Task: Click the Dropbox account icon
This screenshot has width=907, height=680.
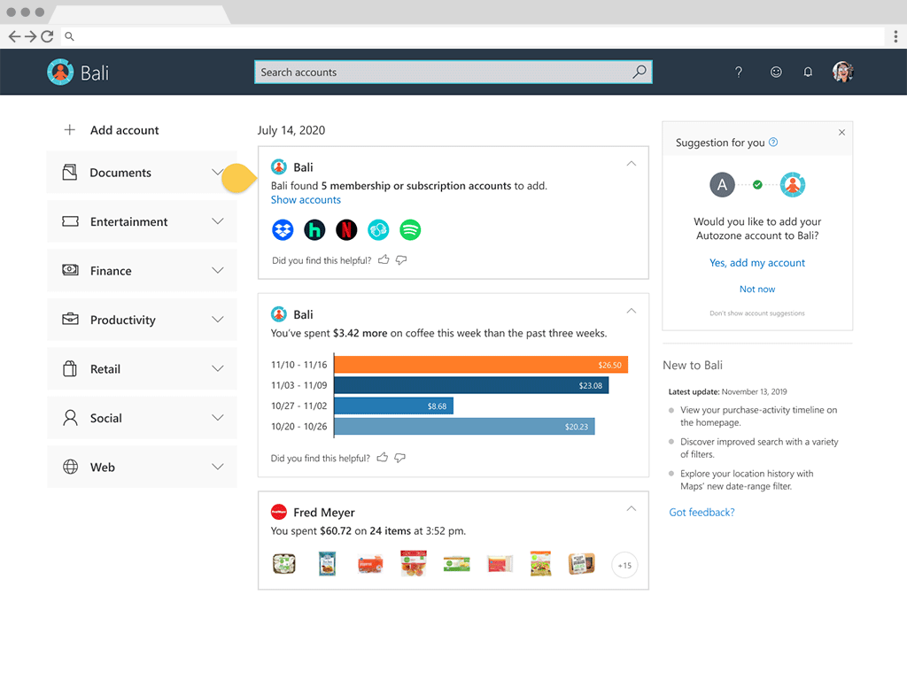Action: pyautogui.click(x=283, y=230)
